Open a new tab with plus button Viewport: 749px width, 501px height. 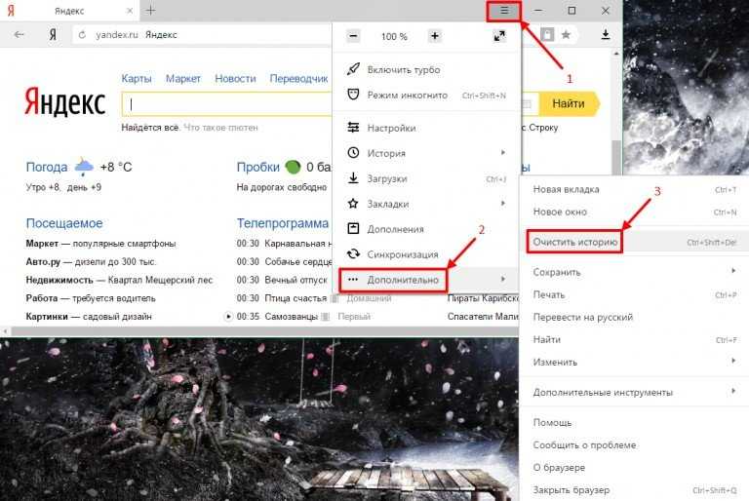pos(150,10)
